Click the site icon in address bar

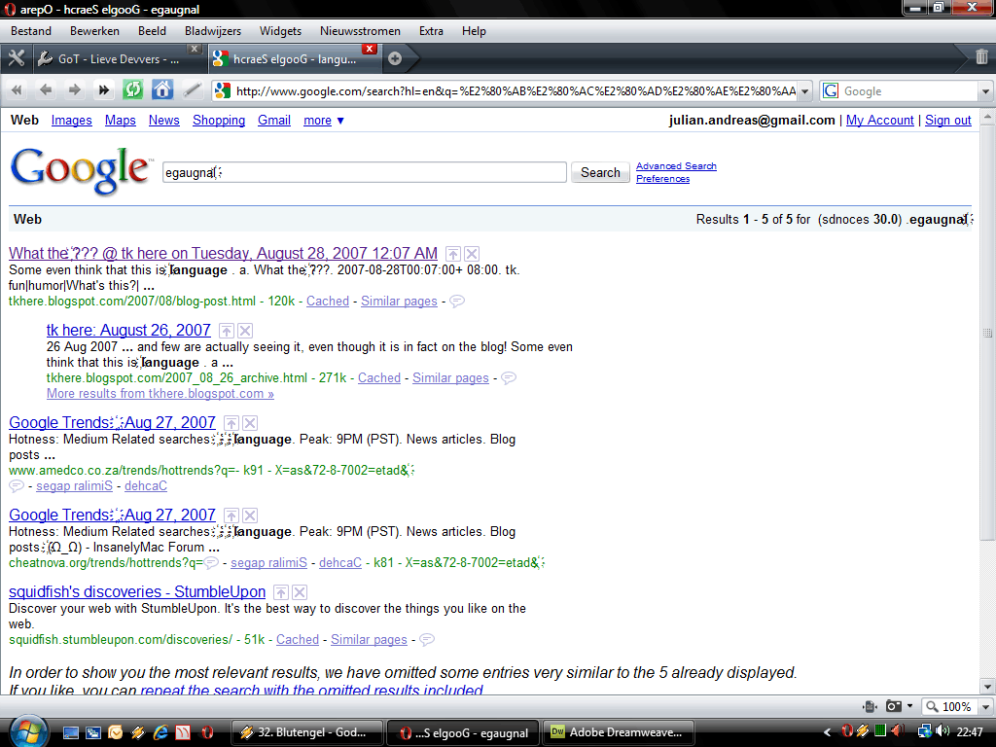tap(222, 90)
